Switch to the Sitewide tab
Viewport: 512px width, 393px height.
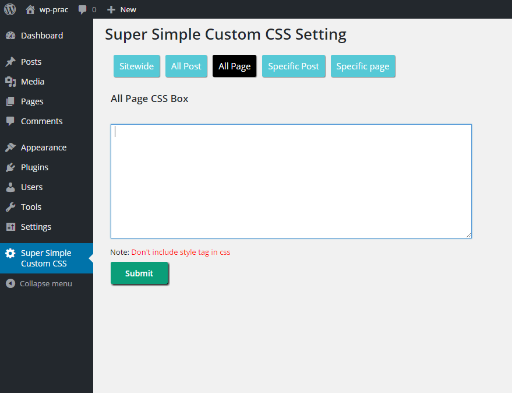click(x=136, y=66)
